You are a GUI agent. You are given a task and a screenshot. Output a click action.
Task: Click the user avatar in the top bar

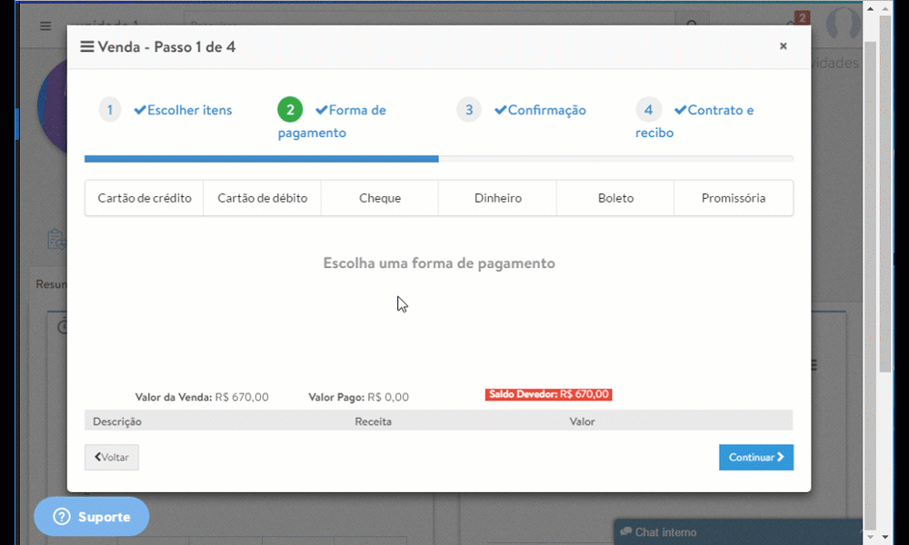click(841, 25)
